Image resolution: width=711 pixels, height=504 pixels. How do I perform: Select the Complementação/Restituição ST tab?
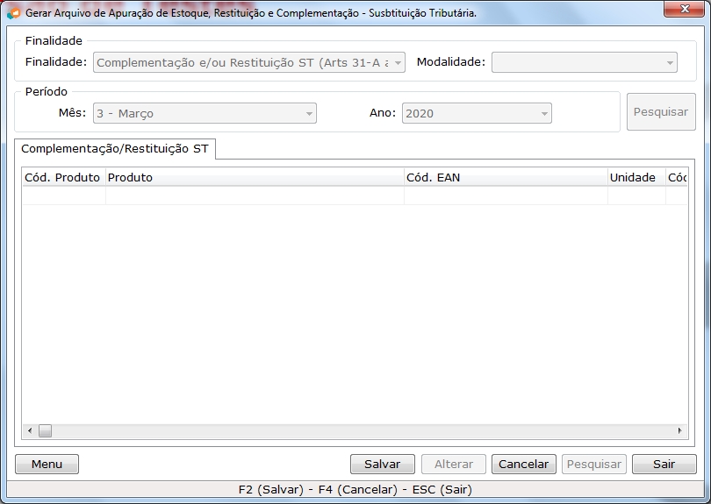click(115, 149)
